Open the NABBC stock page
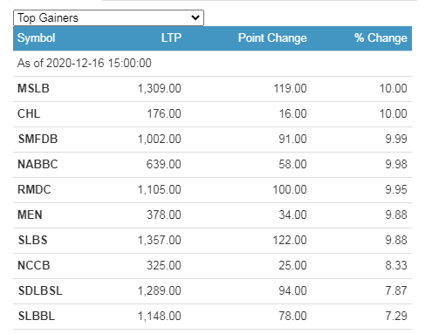The image size is (425, 334). [x=38, y=164]
